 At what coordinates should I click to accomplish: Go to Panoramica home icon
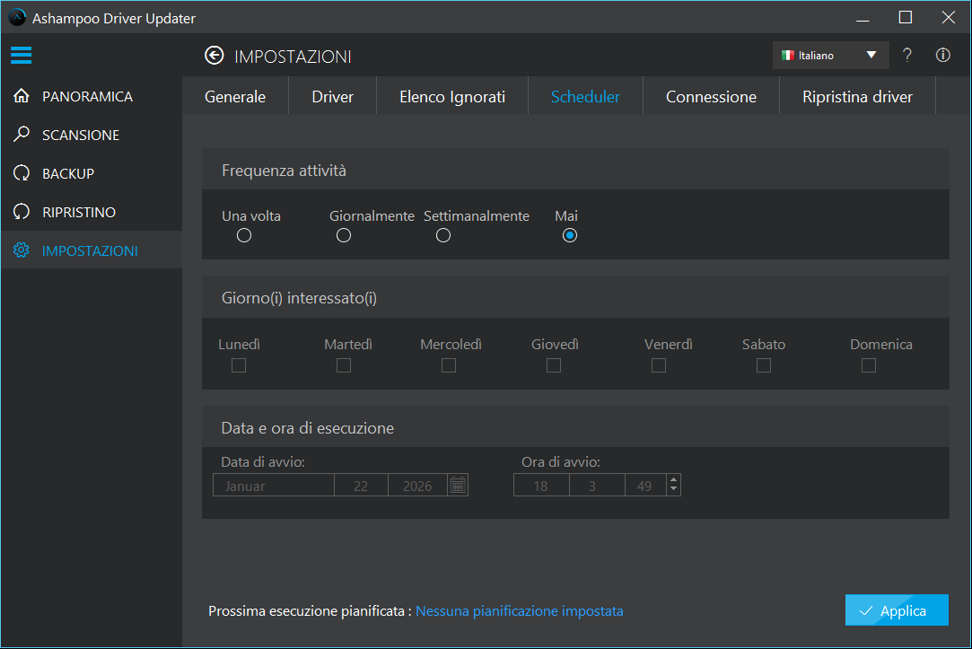[x=22, y=96]
